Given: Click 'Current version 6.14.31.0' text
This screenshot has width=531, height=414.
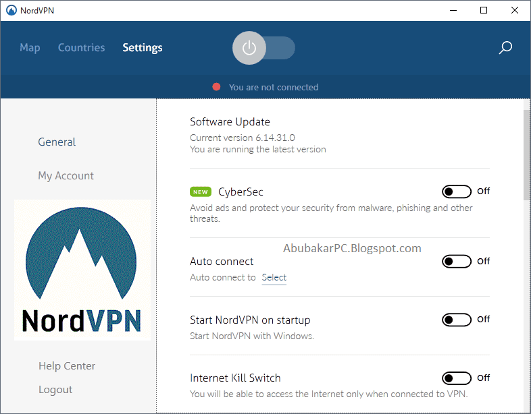Looking at the screenshot, I should pyautogui.click(x=243, y=138).
